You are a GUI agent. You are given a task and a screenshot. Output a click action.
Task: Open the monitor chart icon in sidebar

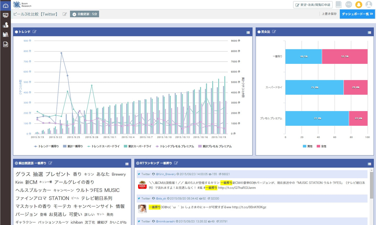point(5,15)
